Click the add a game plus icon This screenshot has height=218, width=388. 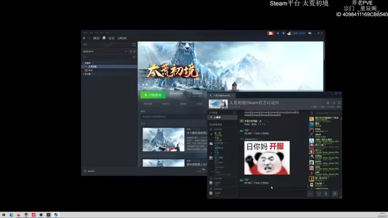click(85, 171)
